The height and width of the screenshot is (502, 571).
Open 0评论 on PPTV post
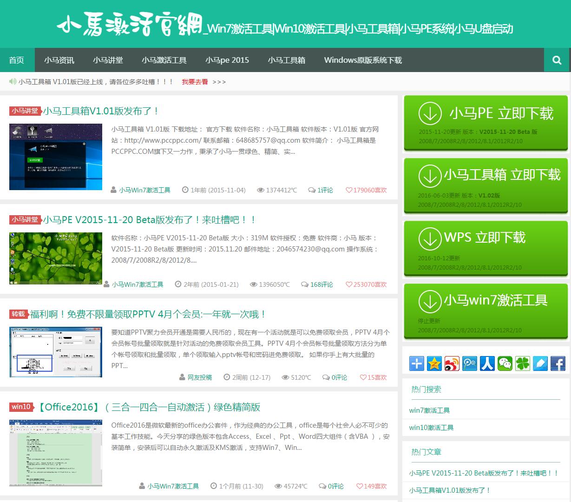339,377
